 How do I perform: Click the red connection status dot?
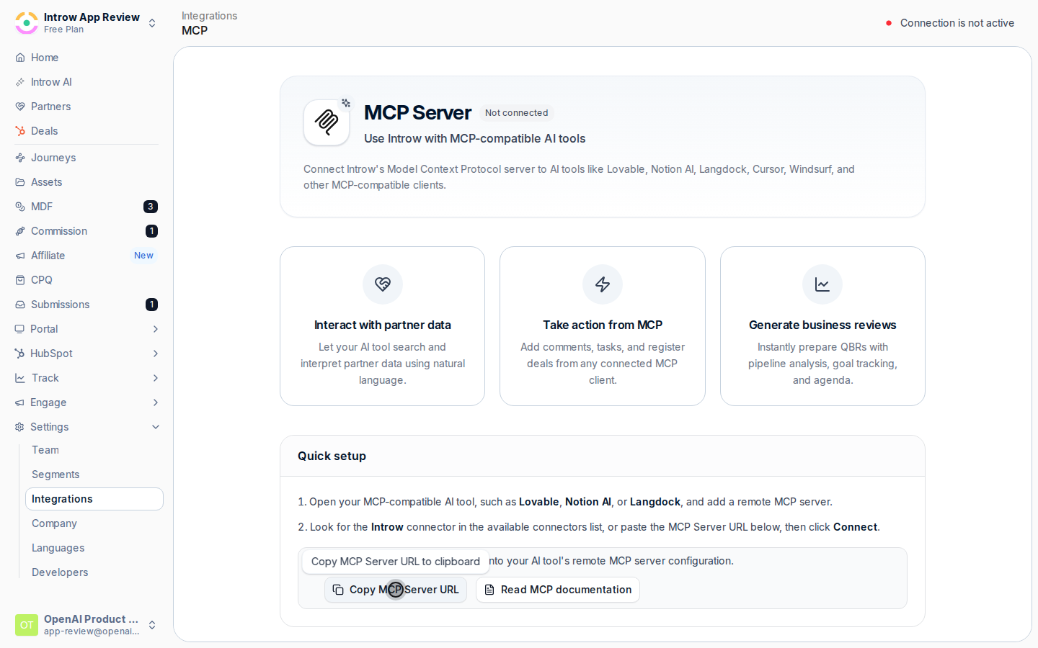[889, 23]
